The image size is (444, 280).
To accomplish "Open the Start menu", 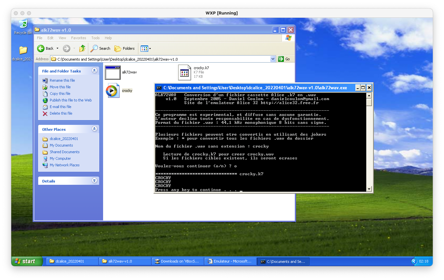I will click(x=27, y=261).
